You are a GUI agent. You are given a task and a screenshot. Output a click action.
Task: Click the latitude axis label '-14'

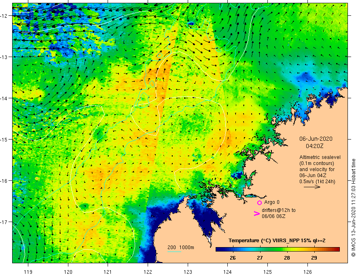pyautogui.click(x=4, y=98)
